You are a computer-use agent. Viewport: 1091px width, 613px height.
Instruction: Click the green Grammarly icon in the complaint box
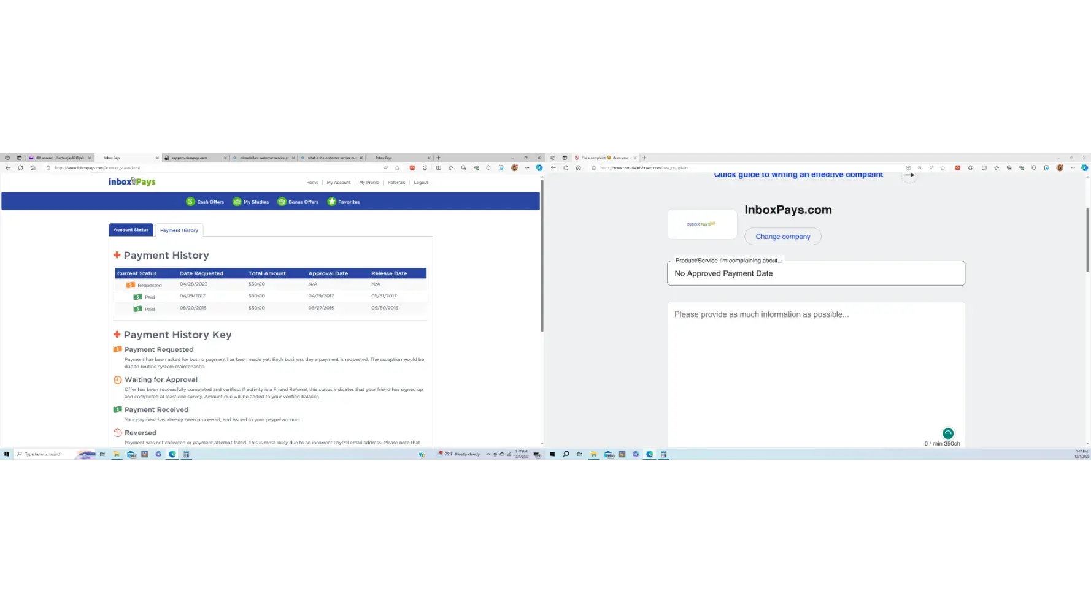click(x=948, y=433)
